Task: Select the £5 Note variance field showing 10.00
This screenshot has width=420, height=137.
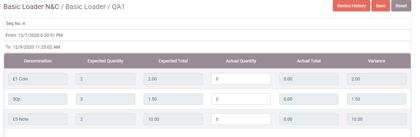Action: 377,119
